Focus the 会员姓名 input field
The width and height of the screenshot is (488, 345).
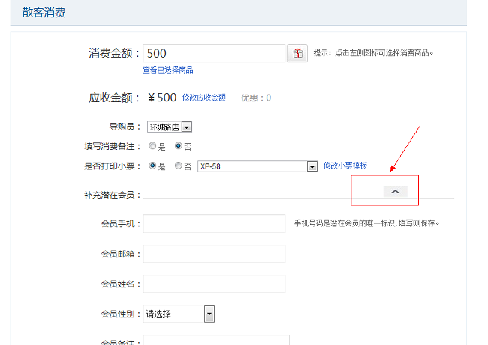pyautogui.click(x=214, y=284)
